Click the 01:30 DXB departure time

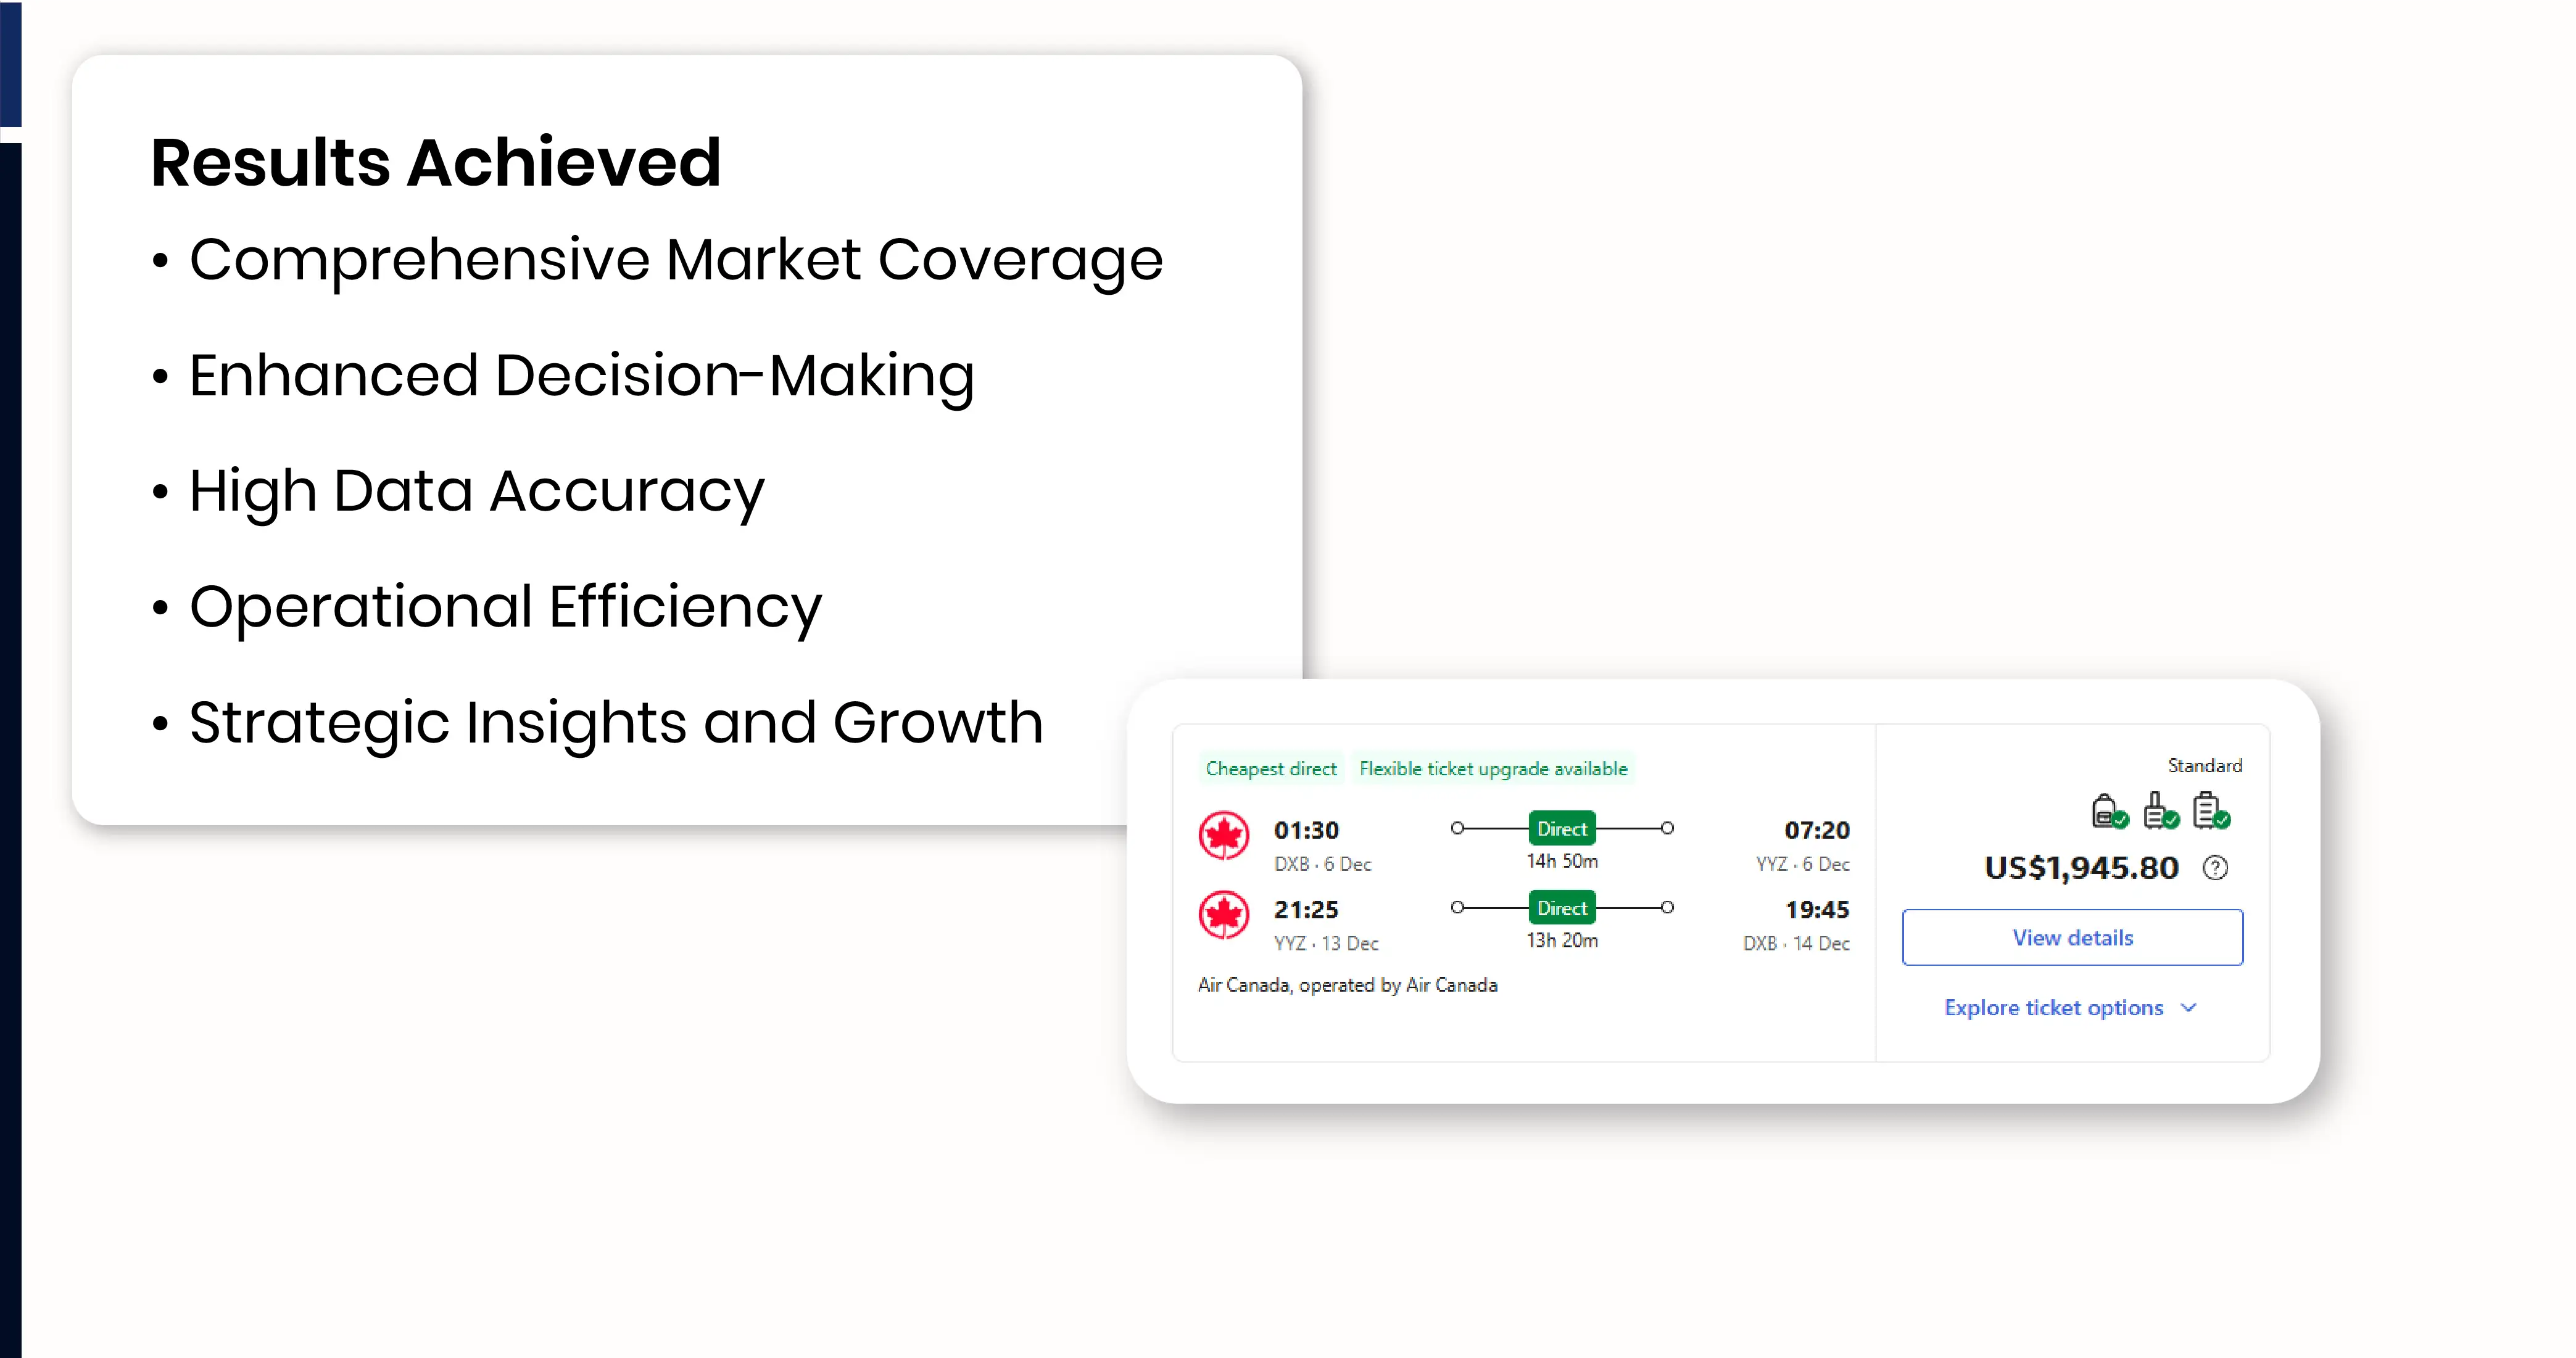pyautogui.click(x=1306, y=830)
